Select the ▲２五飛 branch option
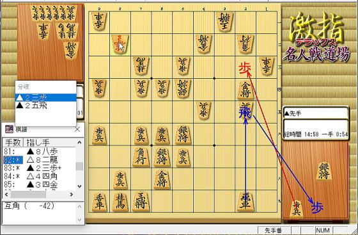358x235 pixels. point(45,106)
